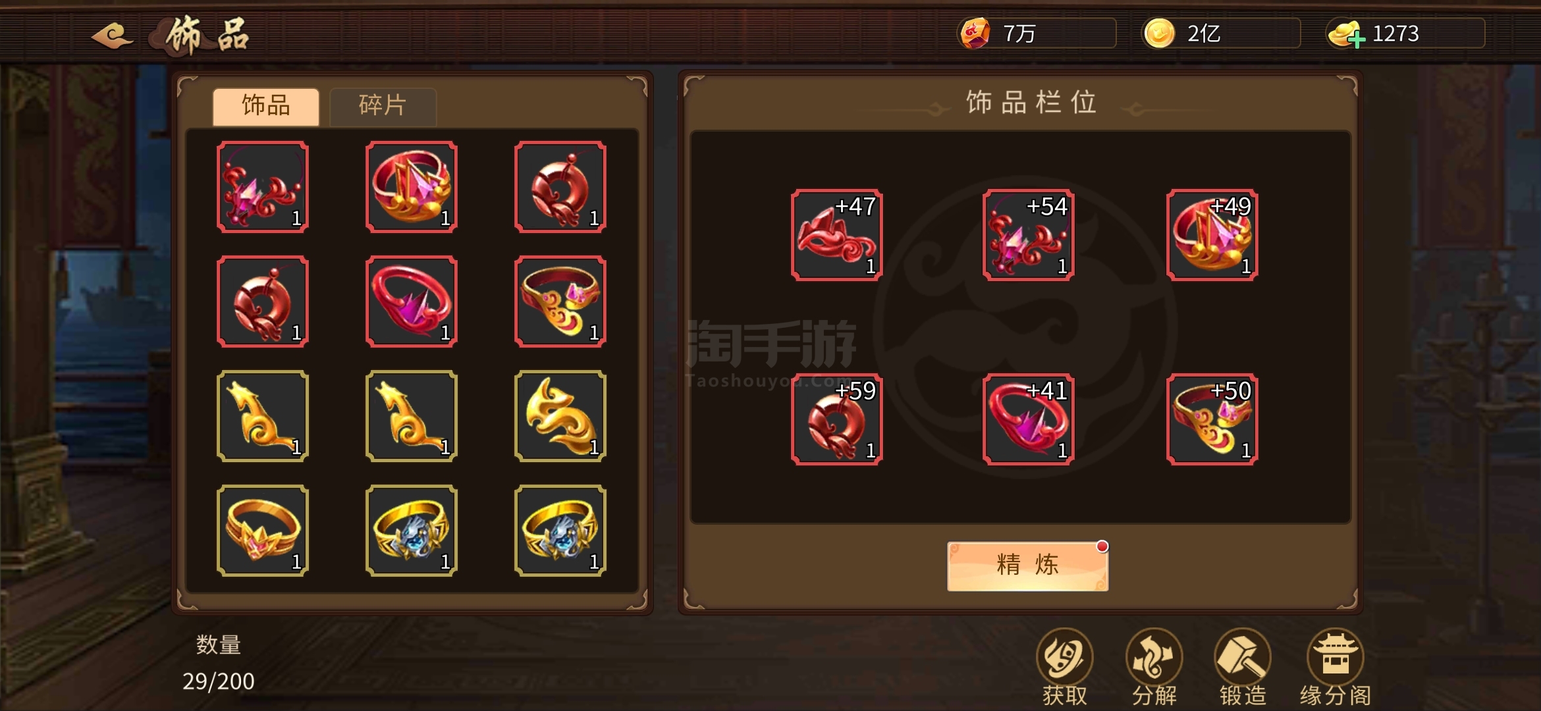
Task: Select the equipped +50 ring slot
Action: [x=1212, y=419]
